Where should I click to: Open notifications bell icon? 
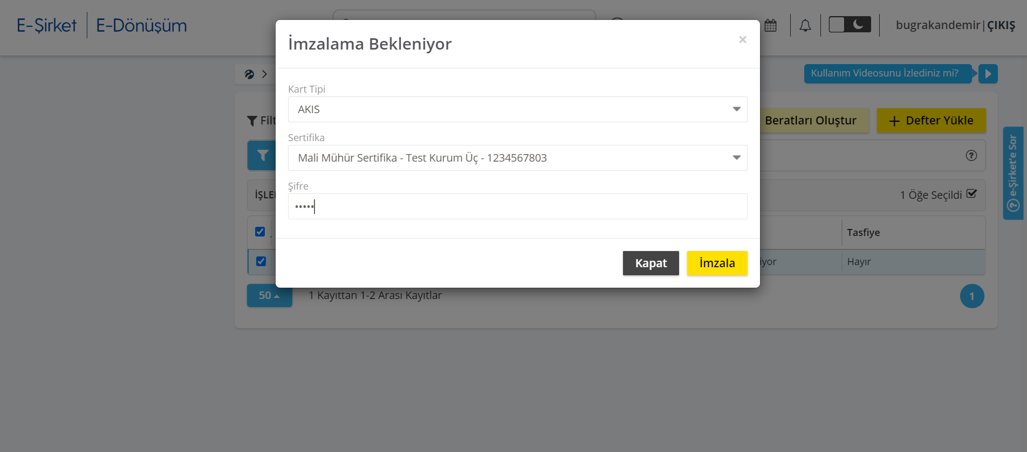805,25
